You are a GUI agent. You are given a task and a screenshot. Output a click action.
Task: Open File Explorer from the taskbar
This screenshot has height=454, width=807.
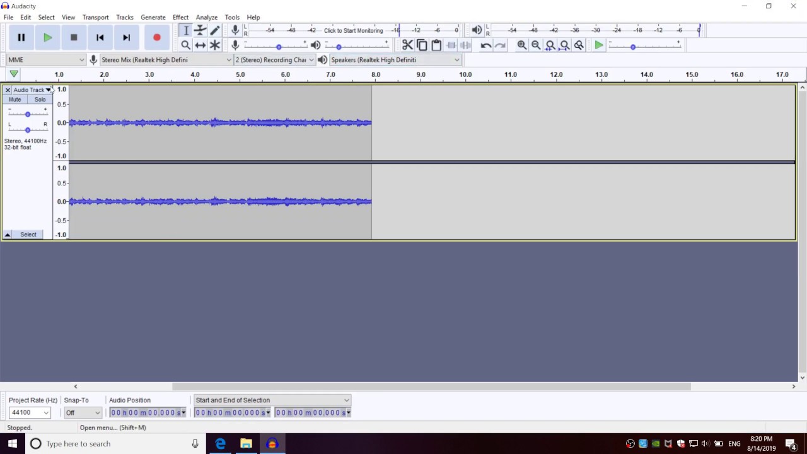pos(246,443)
